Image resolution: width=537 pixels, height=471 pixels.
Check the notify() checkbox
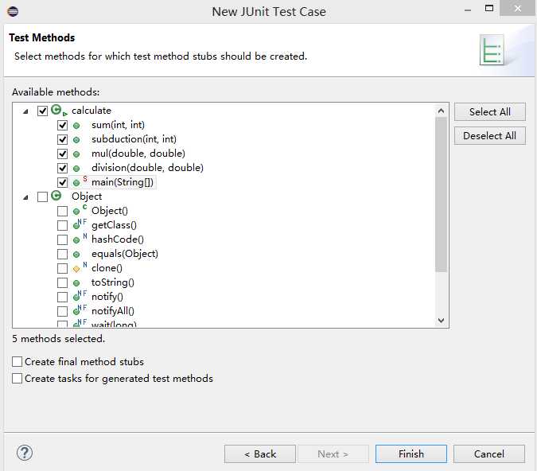pos(62,297)
